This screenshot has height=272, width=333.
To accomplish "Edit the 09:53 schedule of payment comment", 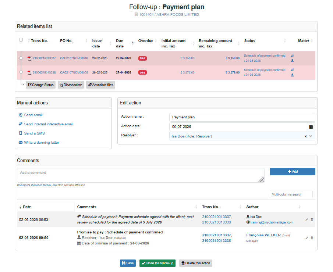I will 307,219.
